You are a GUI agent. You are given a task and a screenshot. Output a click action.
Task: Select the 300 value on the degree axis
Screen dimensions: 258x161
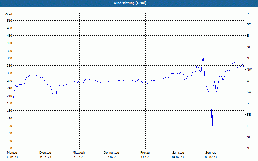10,73
